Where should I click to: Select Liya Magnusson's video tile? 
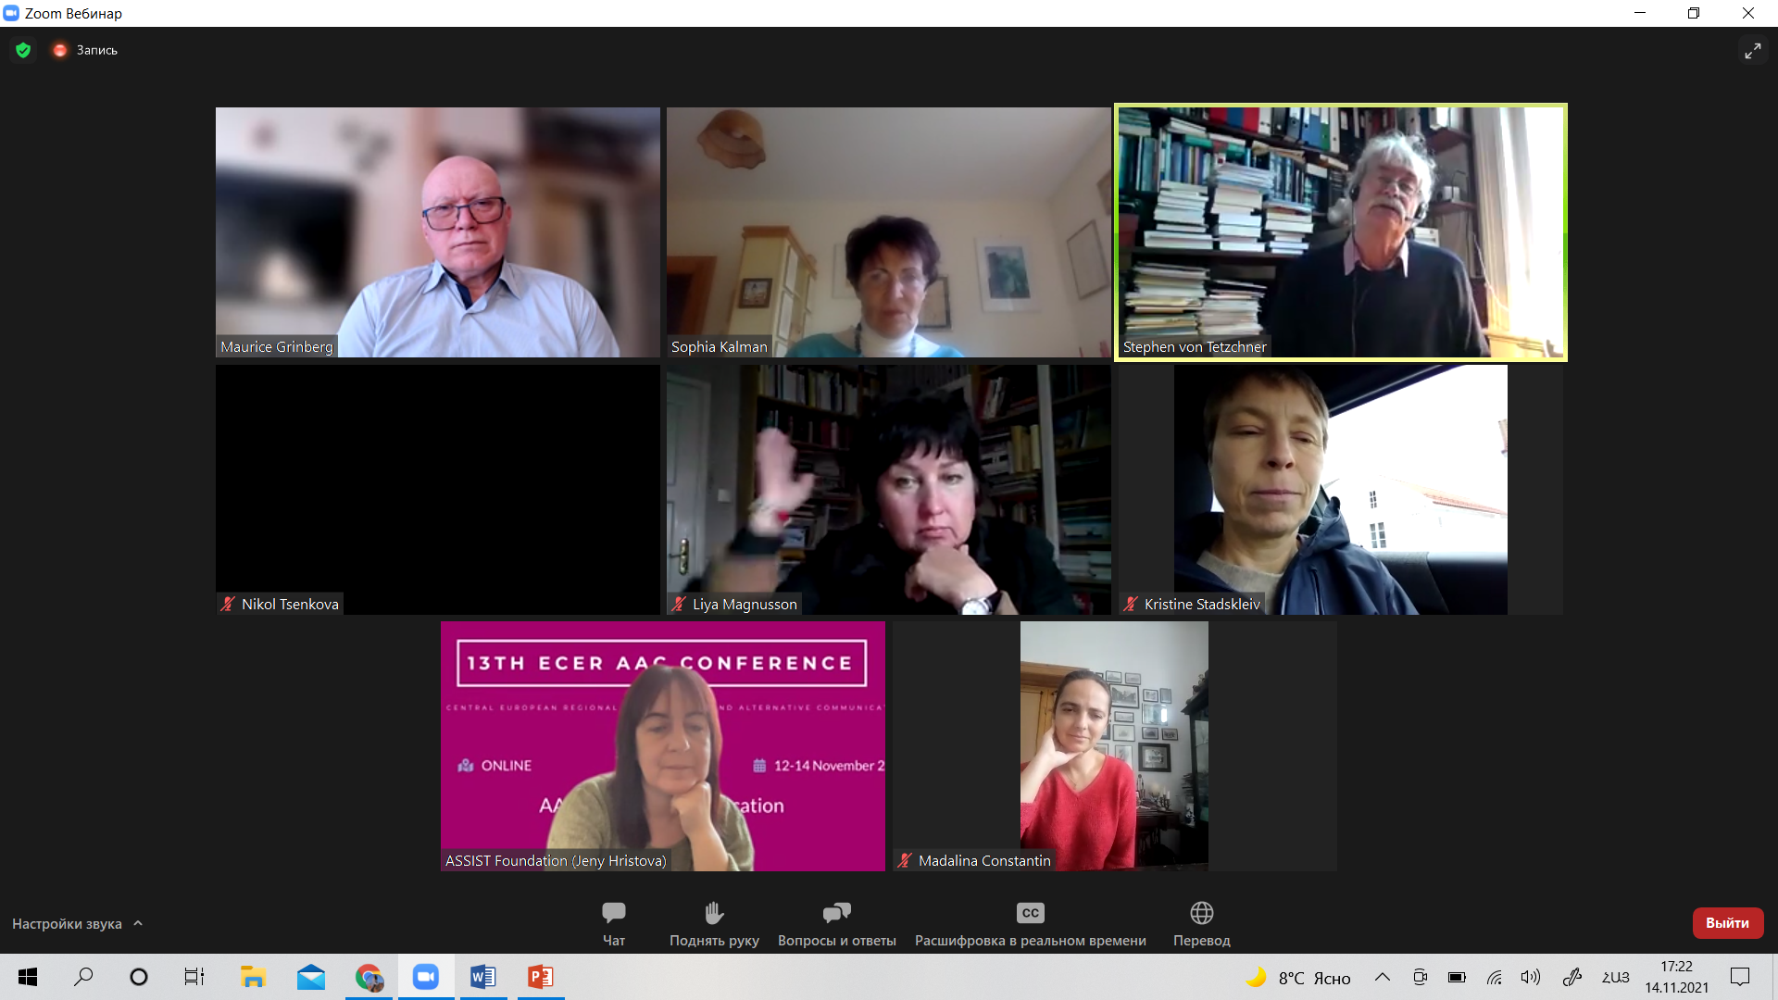coord(888,489)
